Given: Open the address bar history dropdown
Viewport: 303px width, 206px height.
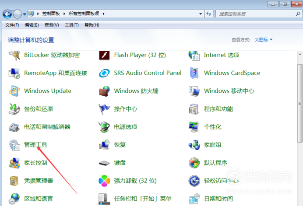Looking at the screenshot, I should pos(201,14).
